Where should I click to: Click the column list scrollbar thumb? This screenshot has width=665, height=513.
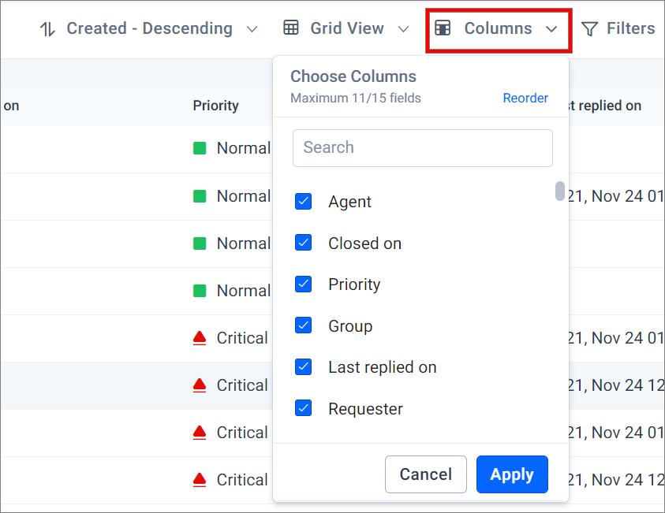point(560,191)
